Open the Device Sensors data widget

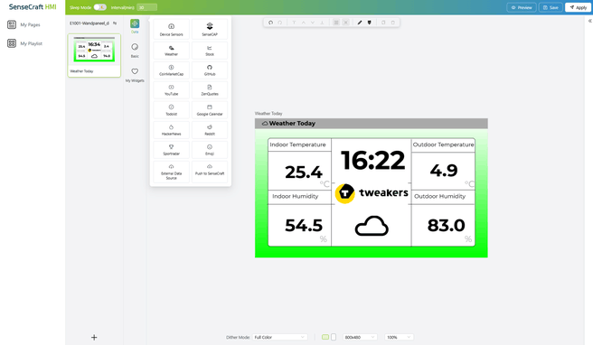[x=172, y=29]
